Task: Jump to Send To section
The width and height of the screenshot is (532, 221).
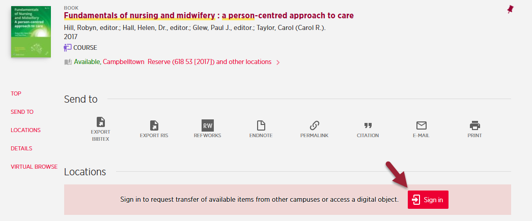Action: (22, 112)
